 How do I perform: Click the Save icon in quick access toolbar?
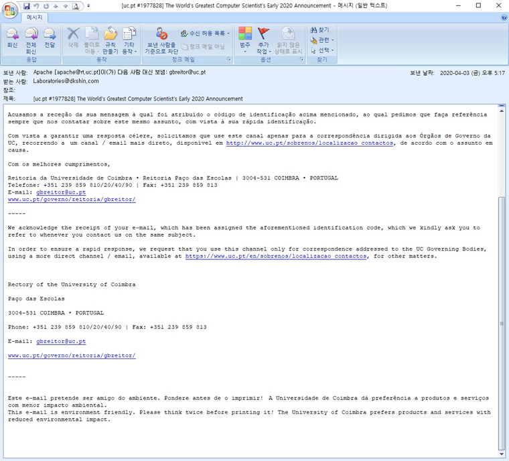[27, 5]
